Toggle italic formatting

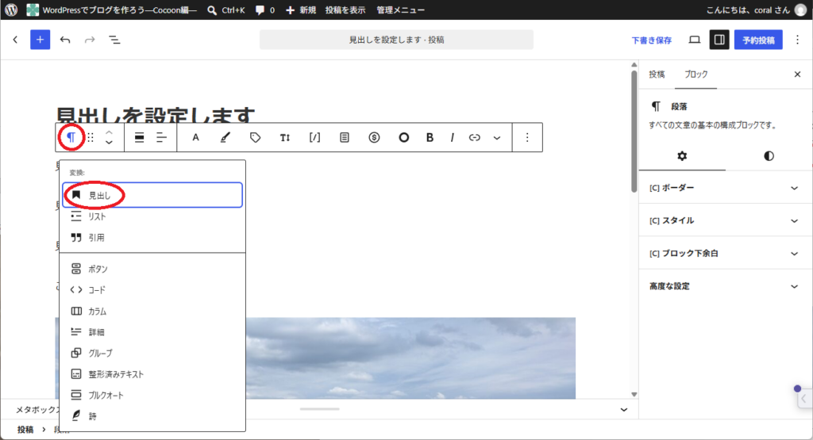[x=452, y=137]
